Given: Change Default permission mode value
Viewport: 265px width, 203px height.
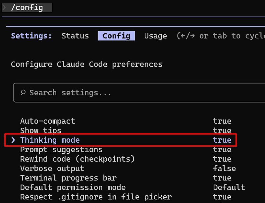Looking at the screenshot, I should [x=229, y=188].
